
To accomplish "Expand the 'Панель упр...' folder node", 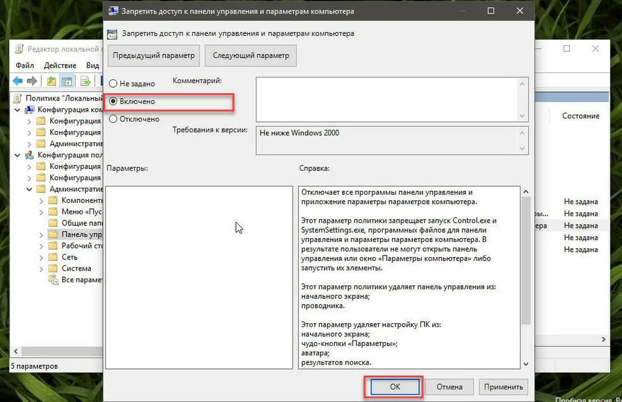I will click(41, 235).
